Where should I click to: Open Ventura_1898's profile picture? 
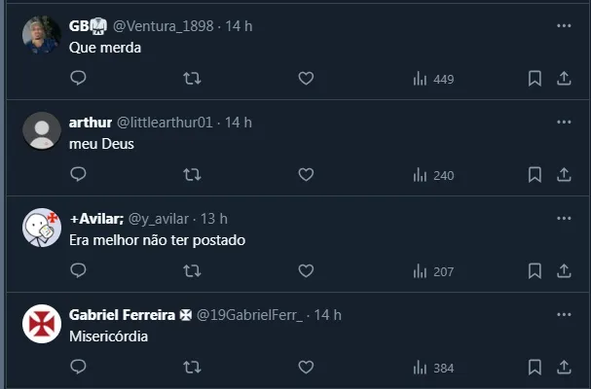pos(42,35)
